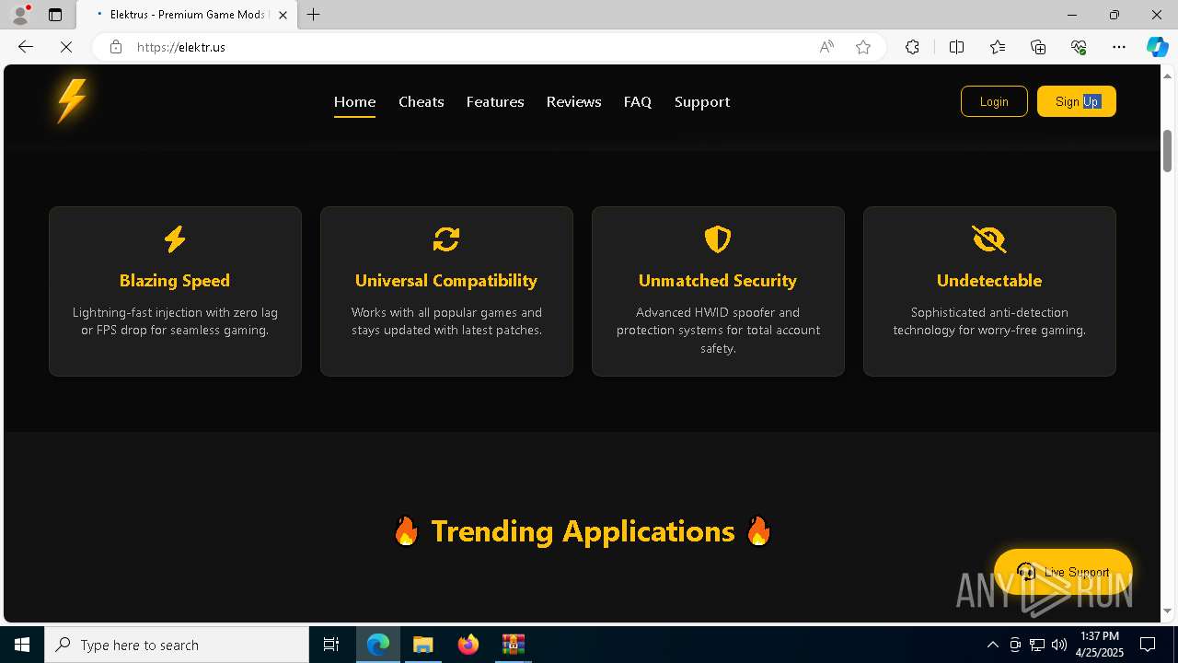Click the page vertical scrollbar thumb
Image resolution: width=1178 pixels, height=663 pixels.
click(1168, 150)
